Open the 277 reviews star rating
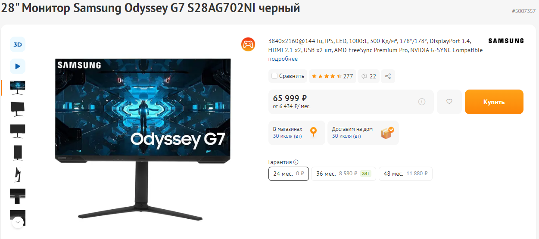Screen dimensions: 539x239 (x=332, y=76)
